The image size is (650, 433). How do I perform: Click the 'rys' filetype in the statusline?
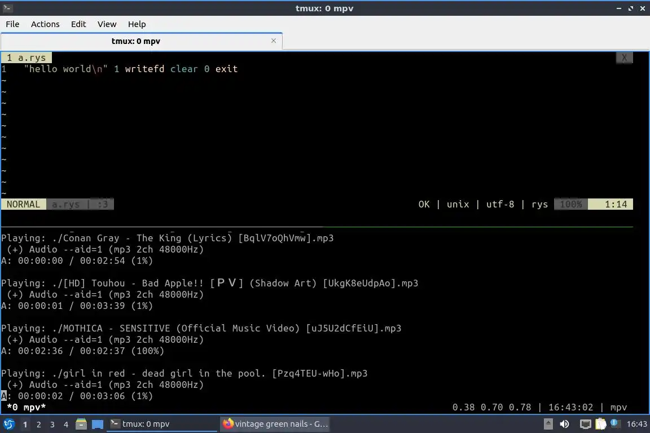click(539, 204)
